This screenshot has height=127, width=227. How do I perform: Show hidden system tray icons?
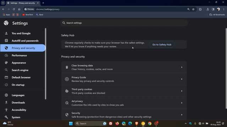click(186, 123)
